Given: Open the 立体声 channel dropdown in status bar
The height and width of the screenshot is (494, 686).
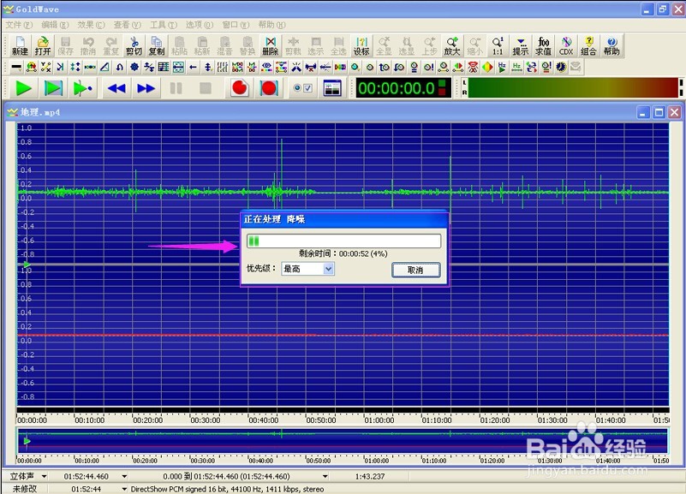Looking at the screenshot, I should click(44, 477).
